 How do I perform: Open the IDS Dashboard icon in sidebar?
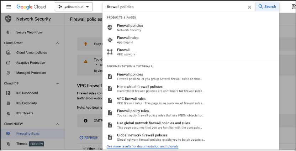coord(8,93)
